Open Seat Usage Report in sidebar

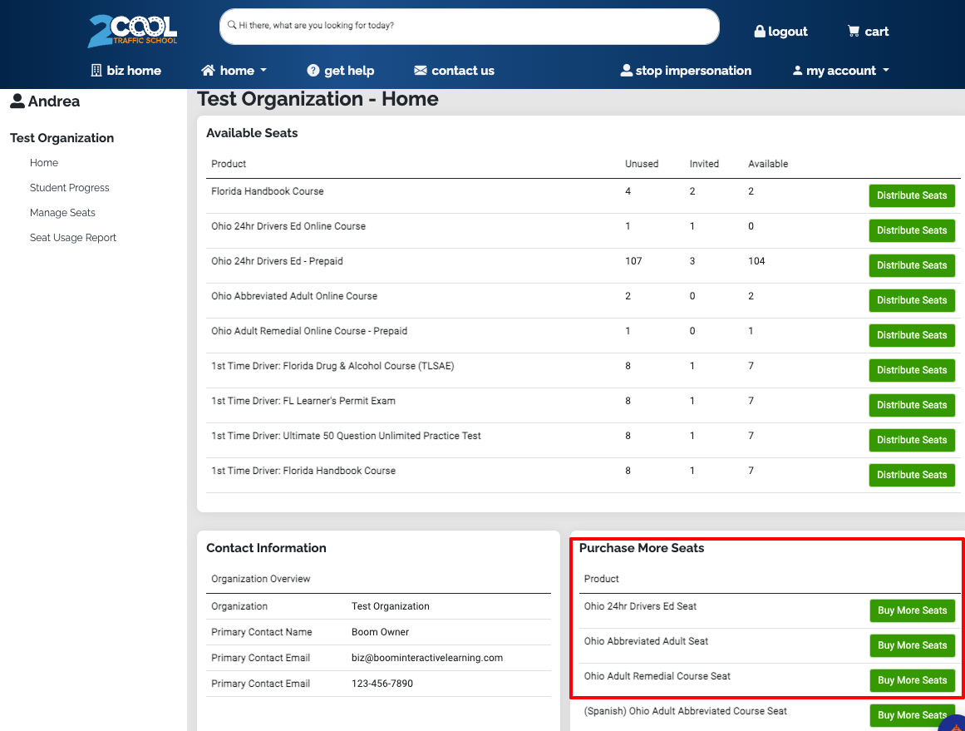[72, 238]
